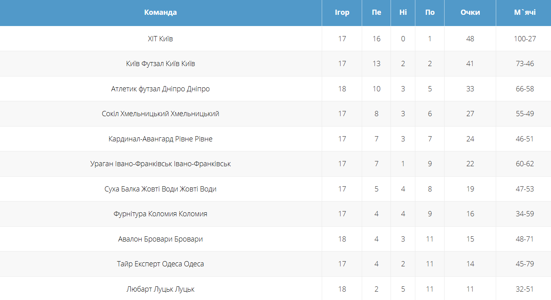Open the Київ Футзал team row
The height and width of the screenshot is (300, 551).
[x=160, y=64]
